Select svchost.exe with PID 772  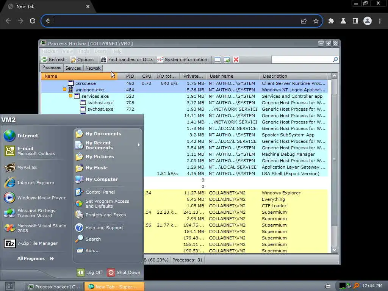point(185,109)
